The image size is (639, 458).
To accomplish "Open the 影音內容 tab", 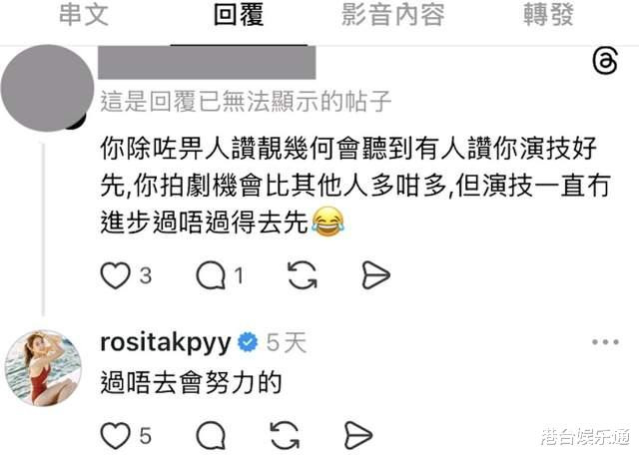I will 392,15.
